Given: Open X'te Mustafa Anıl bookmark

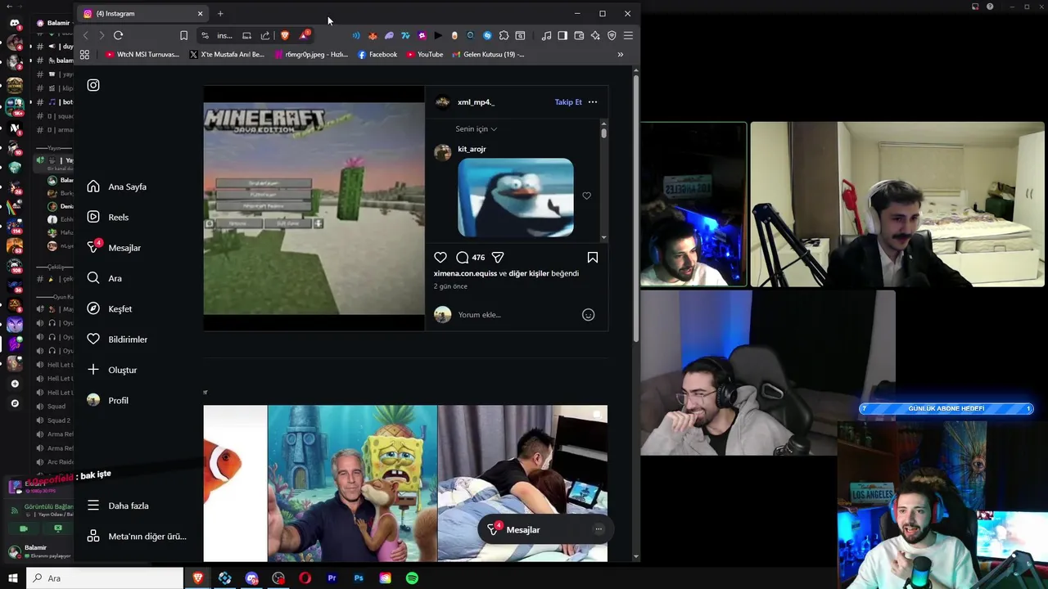Looking at the screenshot, I should click(227, 55).
